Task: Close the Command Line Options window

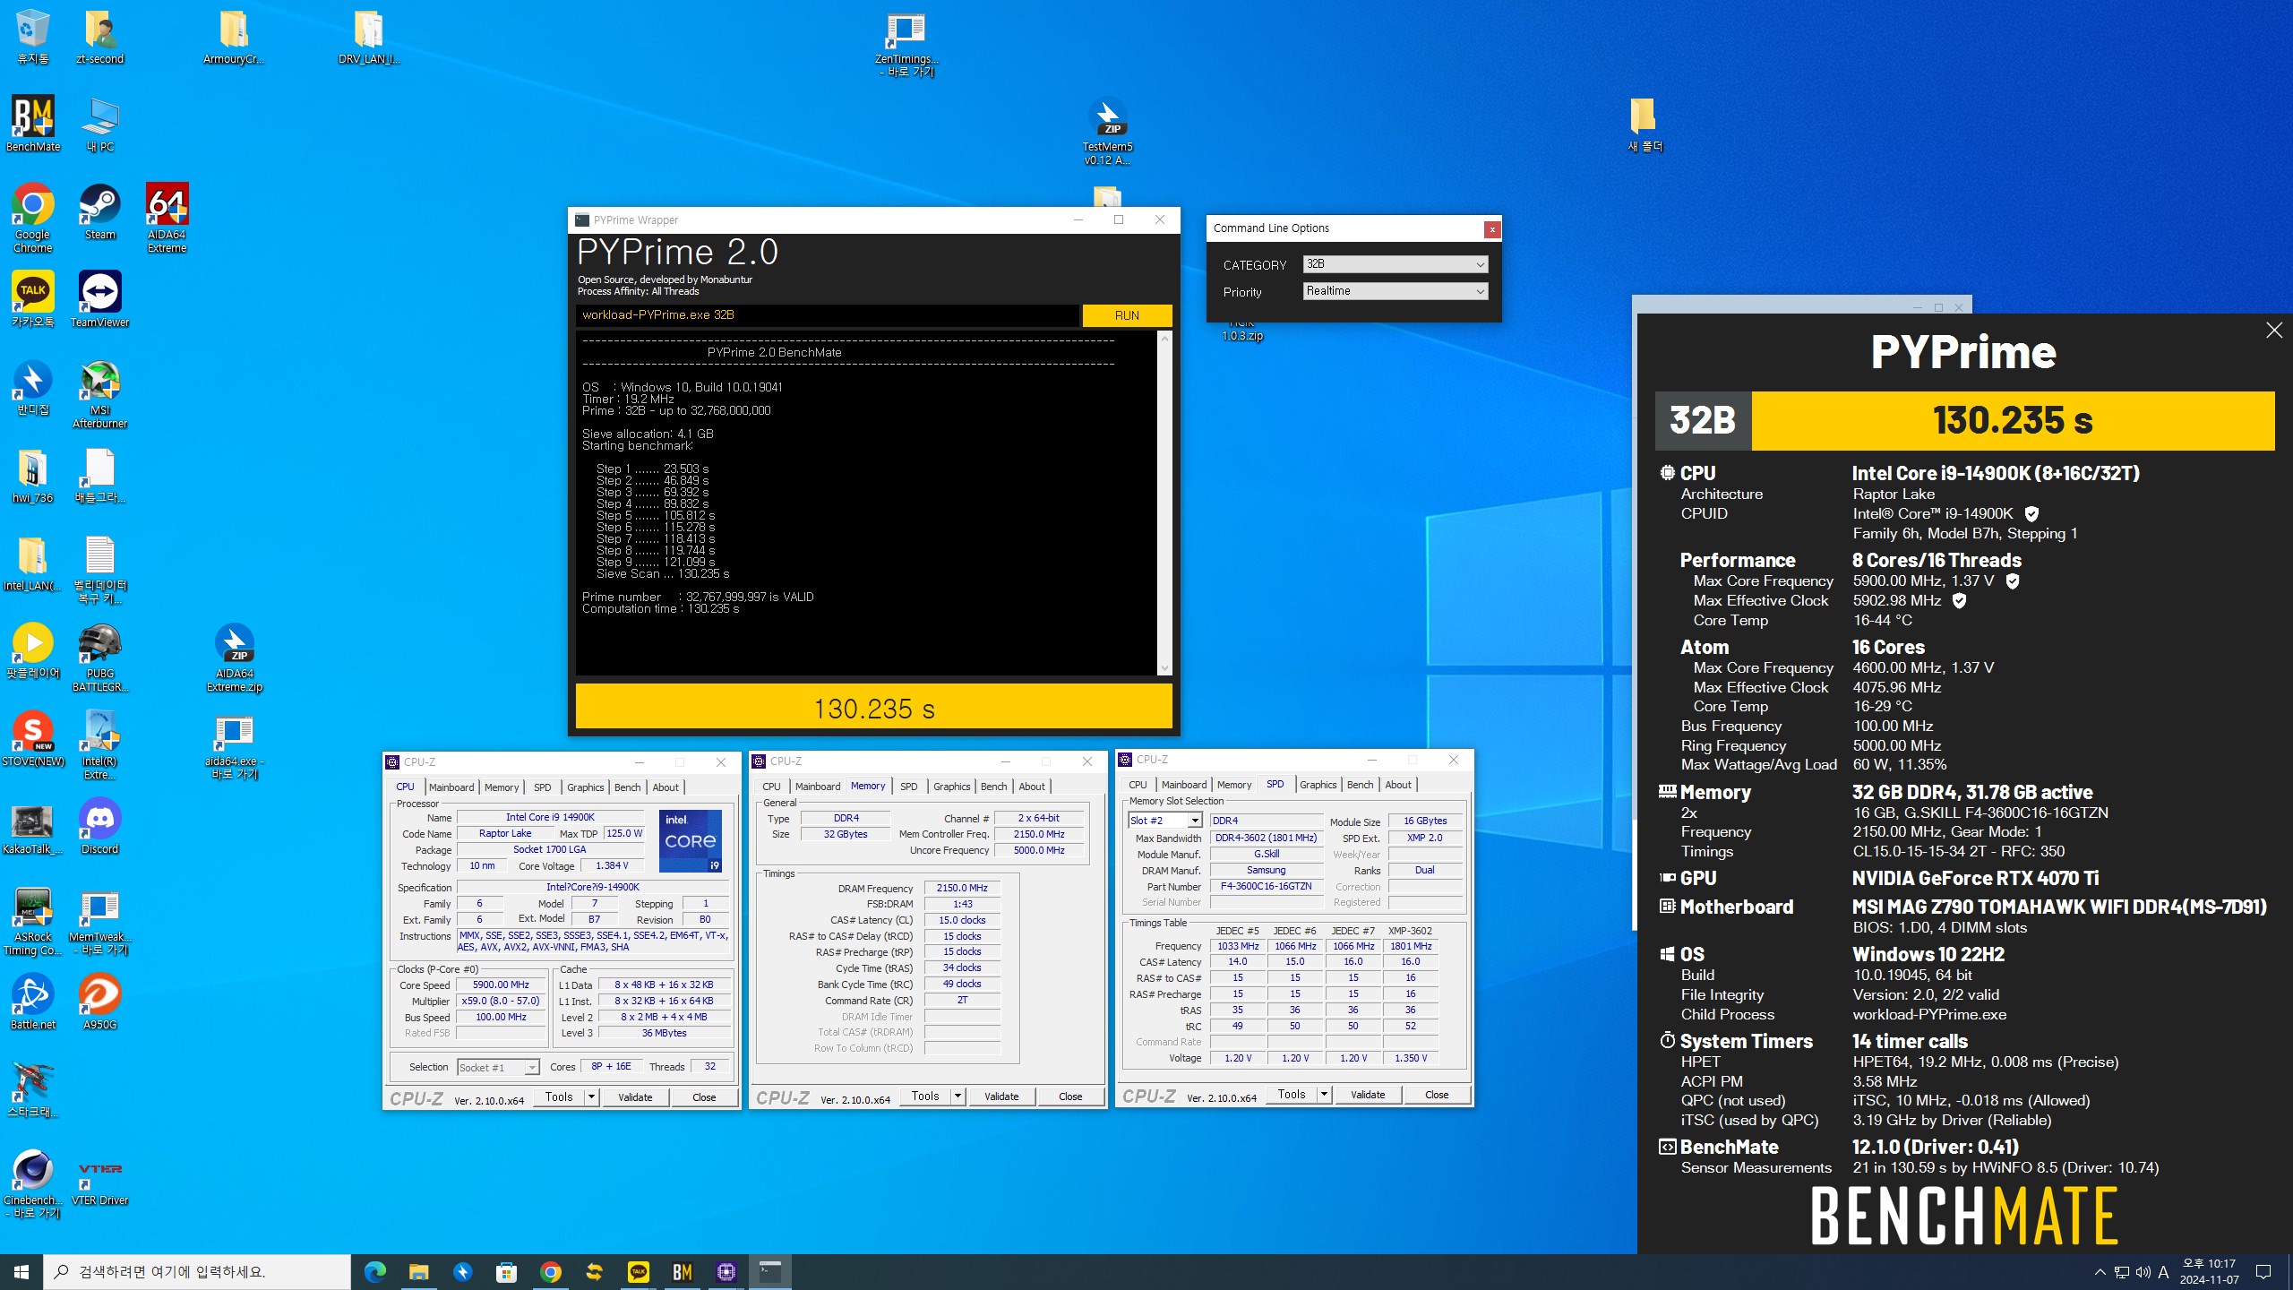Action: pos(1492,229)
